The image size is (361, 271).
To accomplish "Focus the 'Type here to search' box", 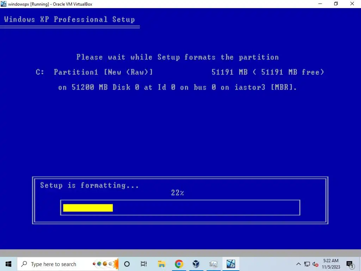I will 68,264.
